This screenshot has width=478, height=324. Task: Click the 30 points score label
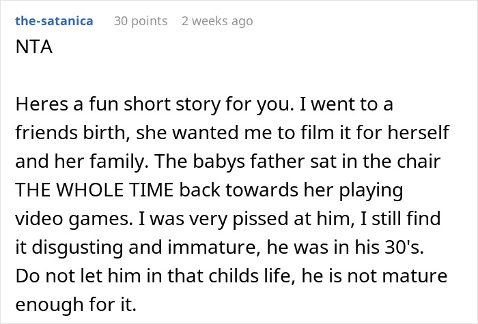(x=141, y=21)
